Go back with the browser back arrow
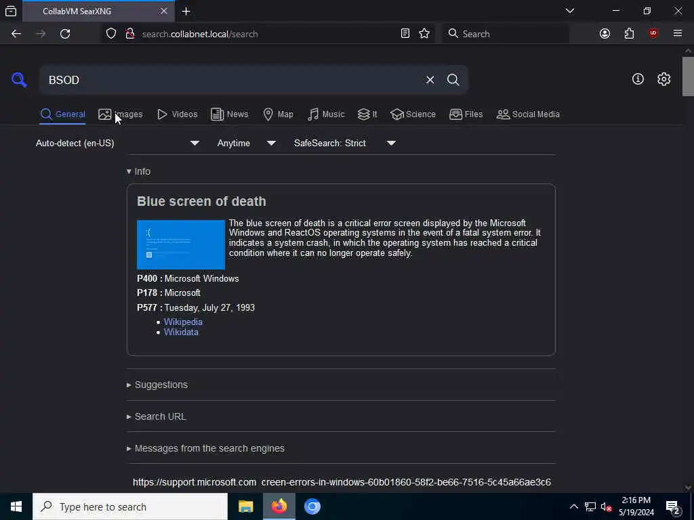This screenshot has height=520, width=694. point(16,34)
